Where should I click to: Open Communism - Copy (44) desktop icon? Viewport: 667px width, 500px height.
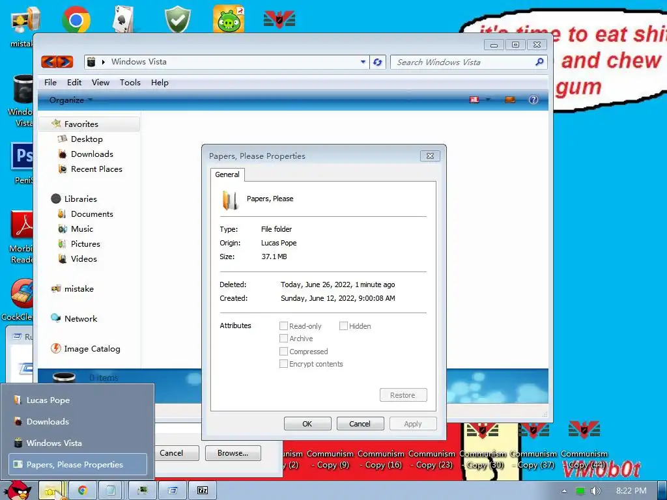click(x=584, y=445)
